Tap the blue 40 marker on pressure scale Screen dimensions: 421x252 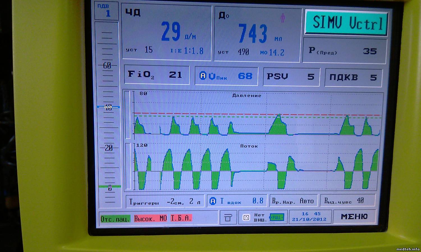pyautogui.click(x=108, y=107)
